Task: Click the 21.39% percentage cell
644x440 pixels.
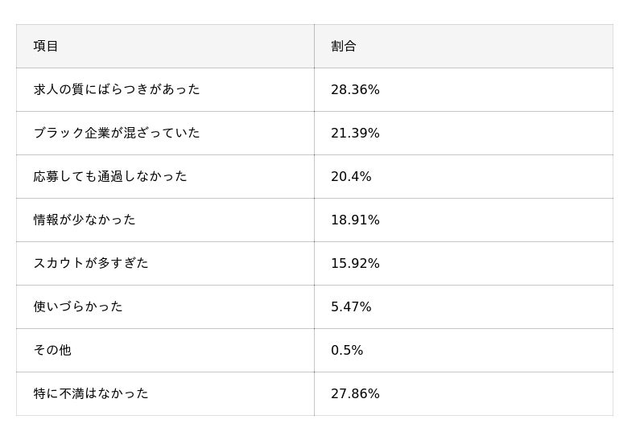Action: coord(355,134)
